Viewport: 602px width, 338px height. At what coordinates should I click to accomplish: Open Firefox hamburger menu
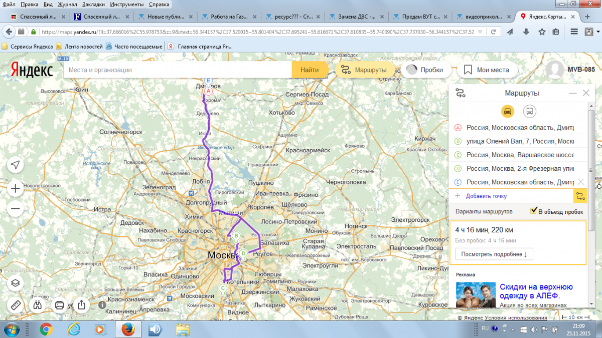coord(574,32)
